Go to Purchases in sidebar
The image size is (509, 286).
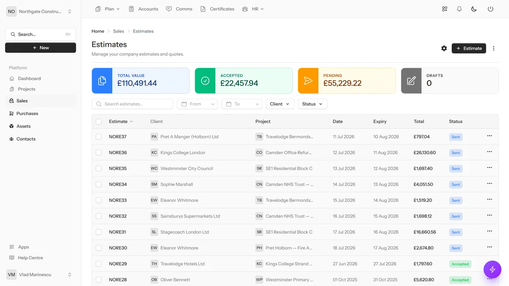(40, 114)
